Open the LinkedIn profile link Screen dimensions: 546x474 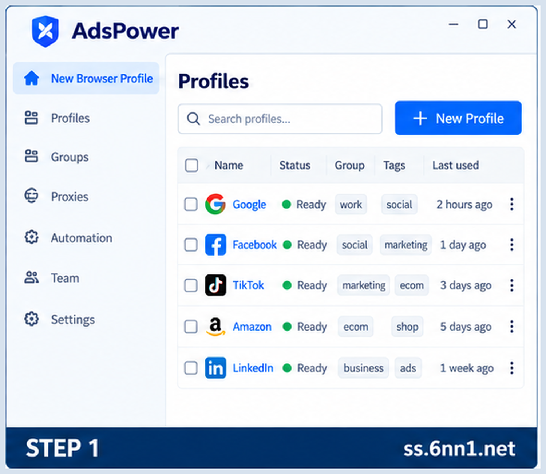(x=253, y=368)
